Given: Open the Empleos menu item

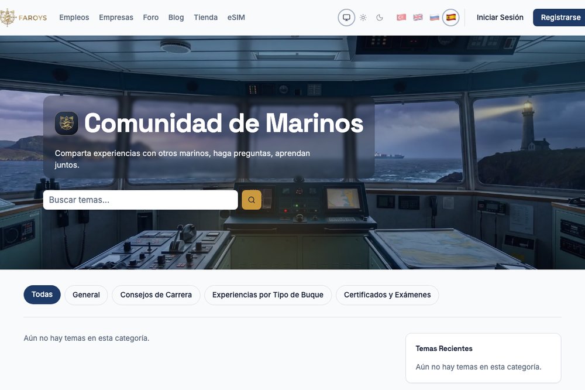Looking at the screenshot, I should [74, 18].
